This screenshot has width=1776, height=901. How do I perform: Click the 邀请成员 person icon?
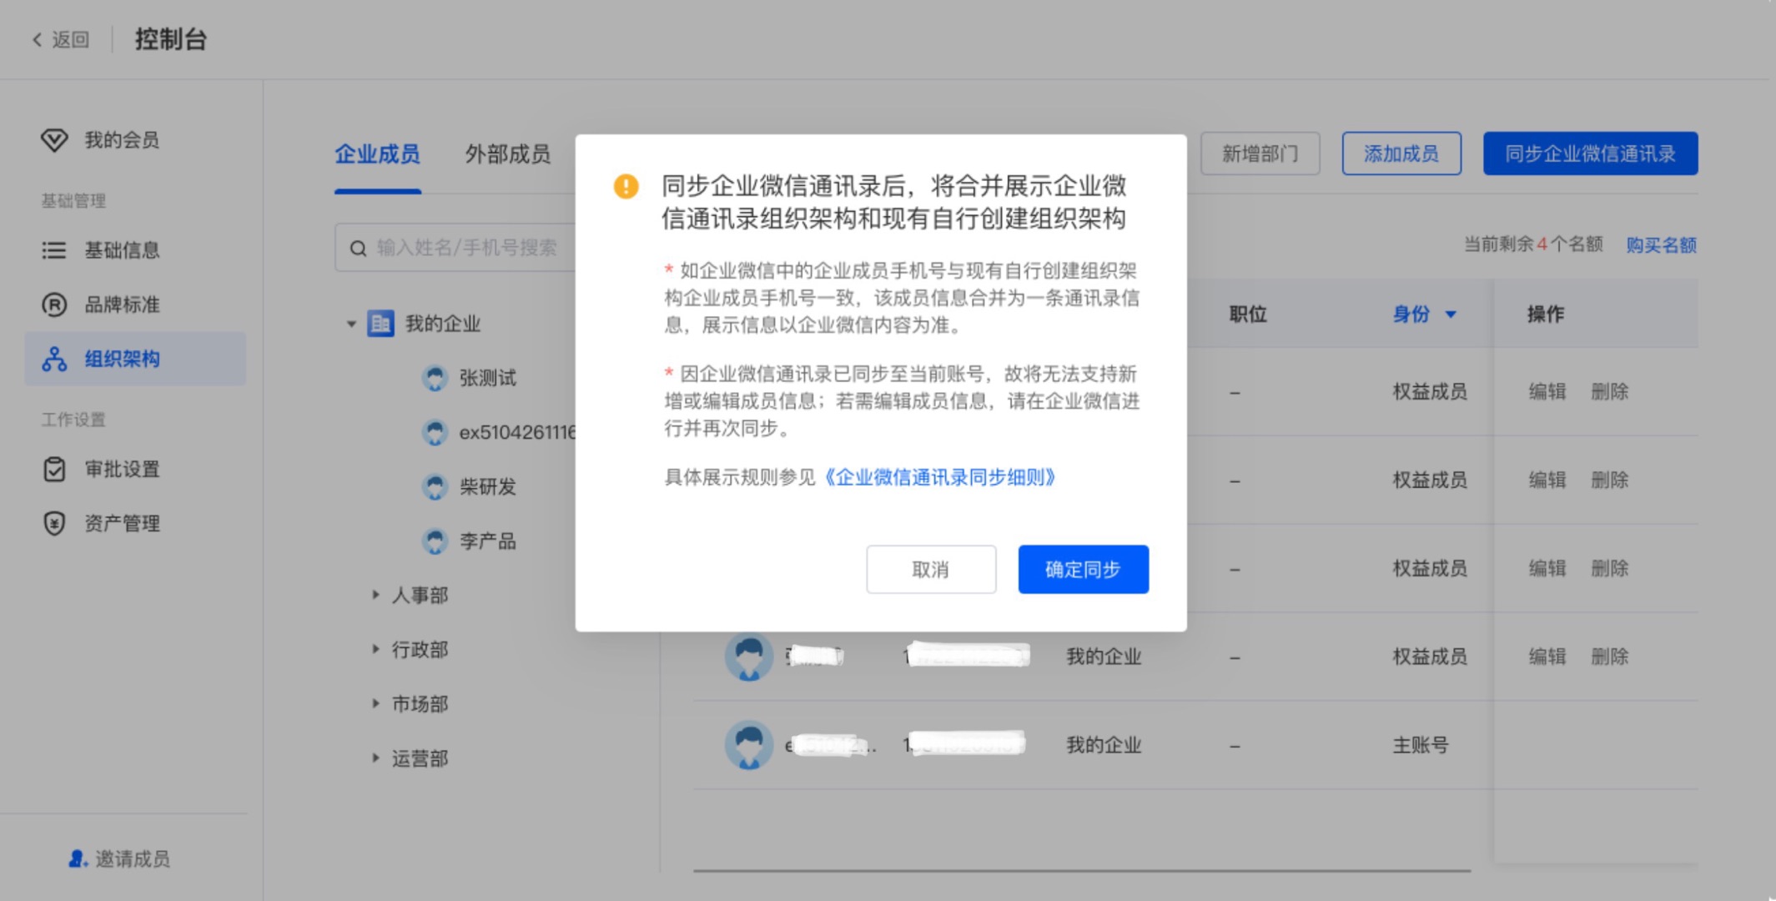point(78,858)
